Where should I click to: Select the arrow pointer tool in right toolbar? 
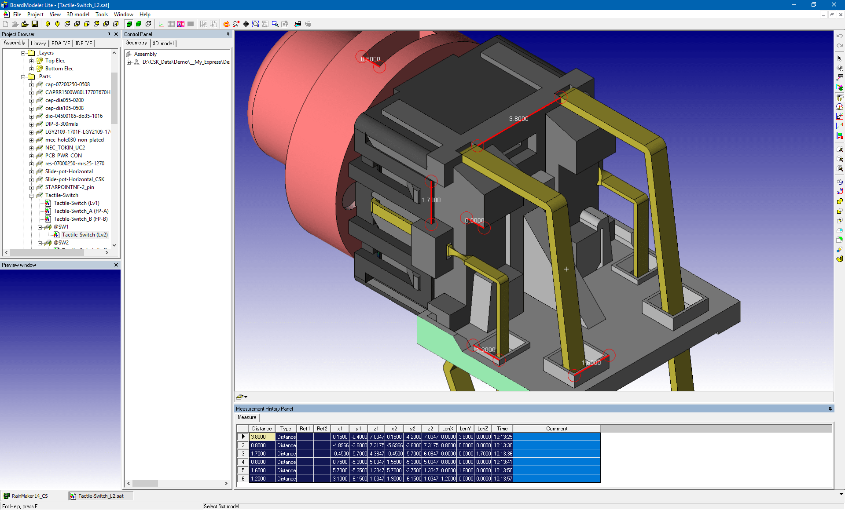pyautogui.click(x=840, y=58)
